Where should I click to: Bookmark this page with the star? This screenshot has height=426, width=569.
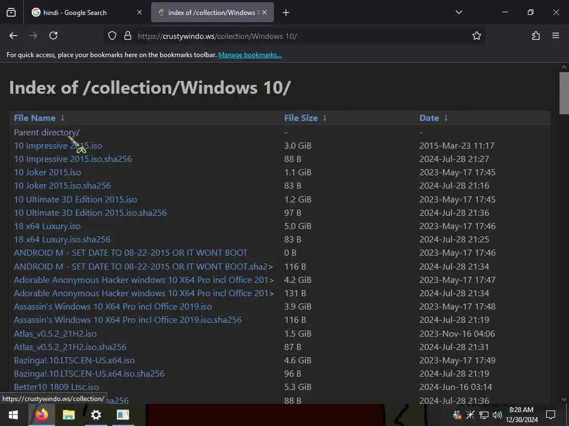pos(476,35)
